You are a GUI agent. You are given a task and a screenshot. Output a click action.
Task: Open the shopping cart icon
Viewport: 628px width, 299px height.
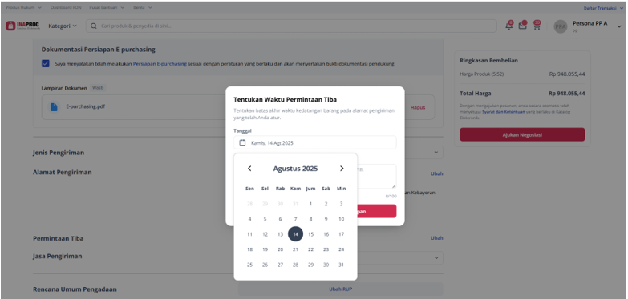coord(536,26)
